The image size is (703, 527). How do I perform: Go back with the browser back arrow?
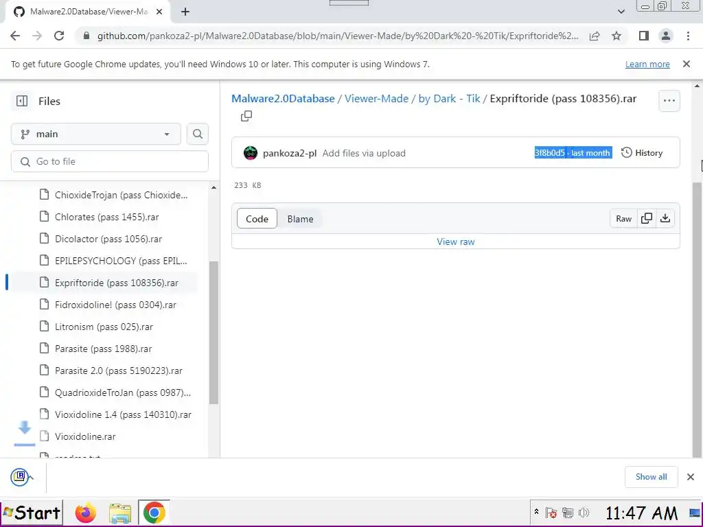click(15, 36)
